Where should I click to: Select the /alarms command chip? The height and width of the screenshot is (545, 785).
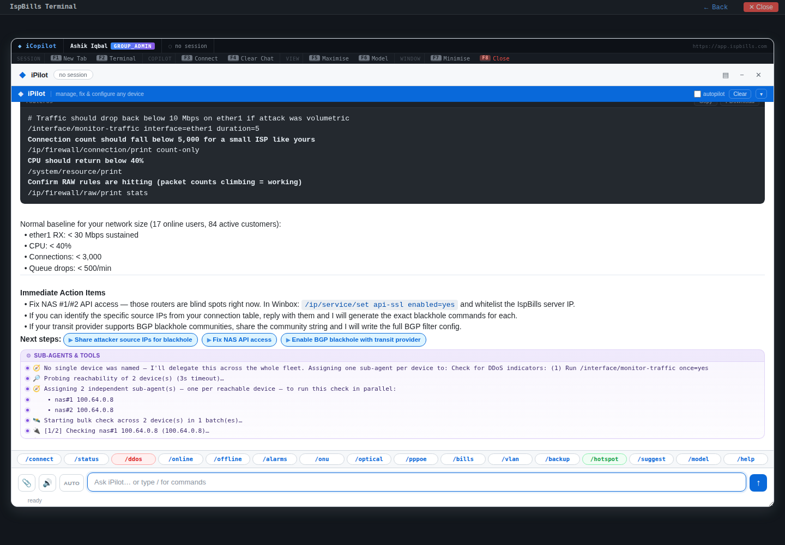tap(275, 459)
